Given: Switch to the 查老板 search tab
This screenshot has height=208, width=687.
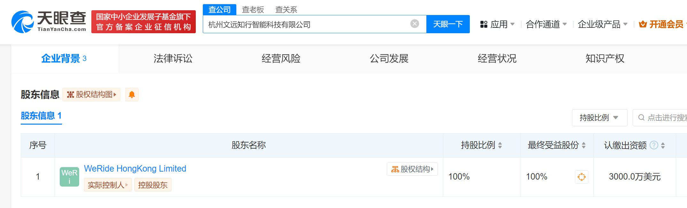Looking at the screenshot, I should click(x=253, y=10).
